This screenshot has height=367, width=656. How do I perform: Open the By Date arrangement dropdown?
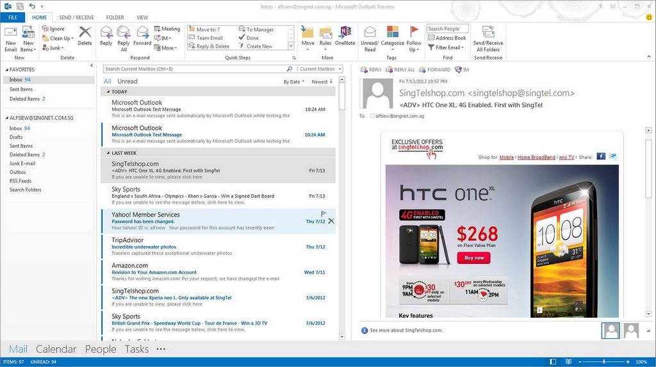click(293, 81)
